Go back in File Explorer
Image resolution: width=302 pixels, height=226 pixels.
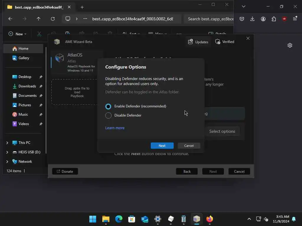[10, 19]
